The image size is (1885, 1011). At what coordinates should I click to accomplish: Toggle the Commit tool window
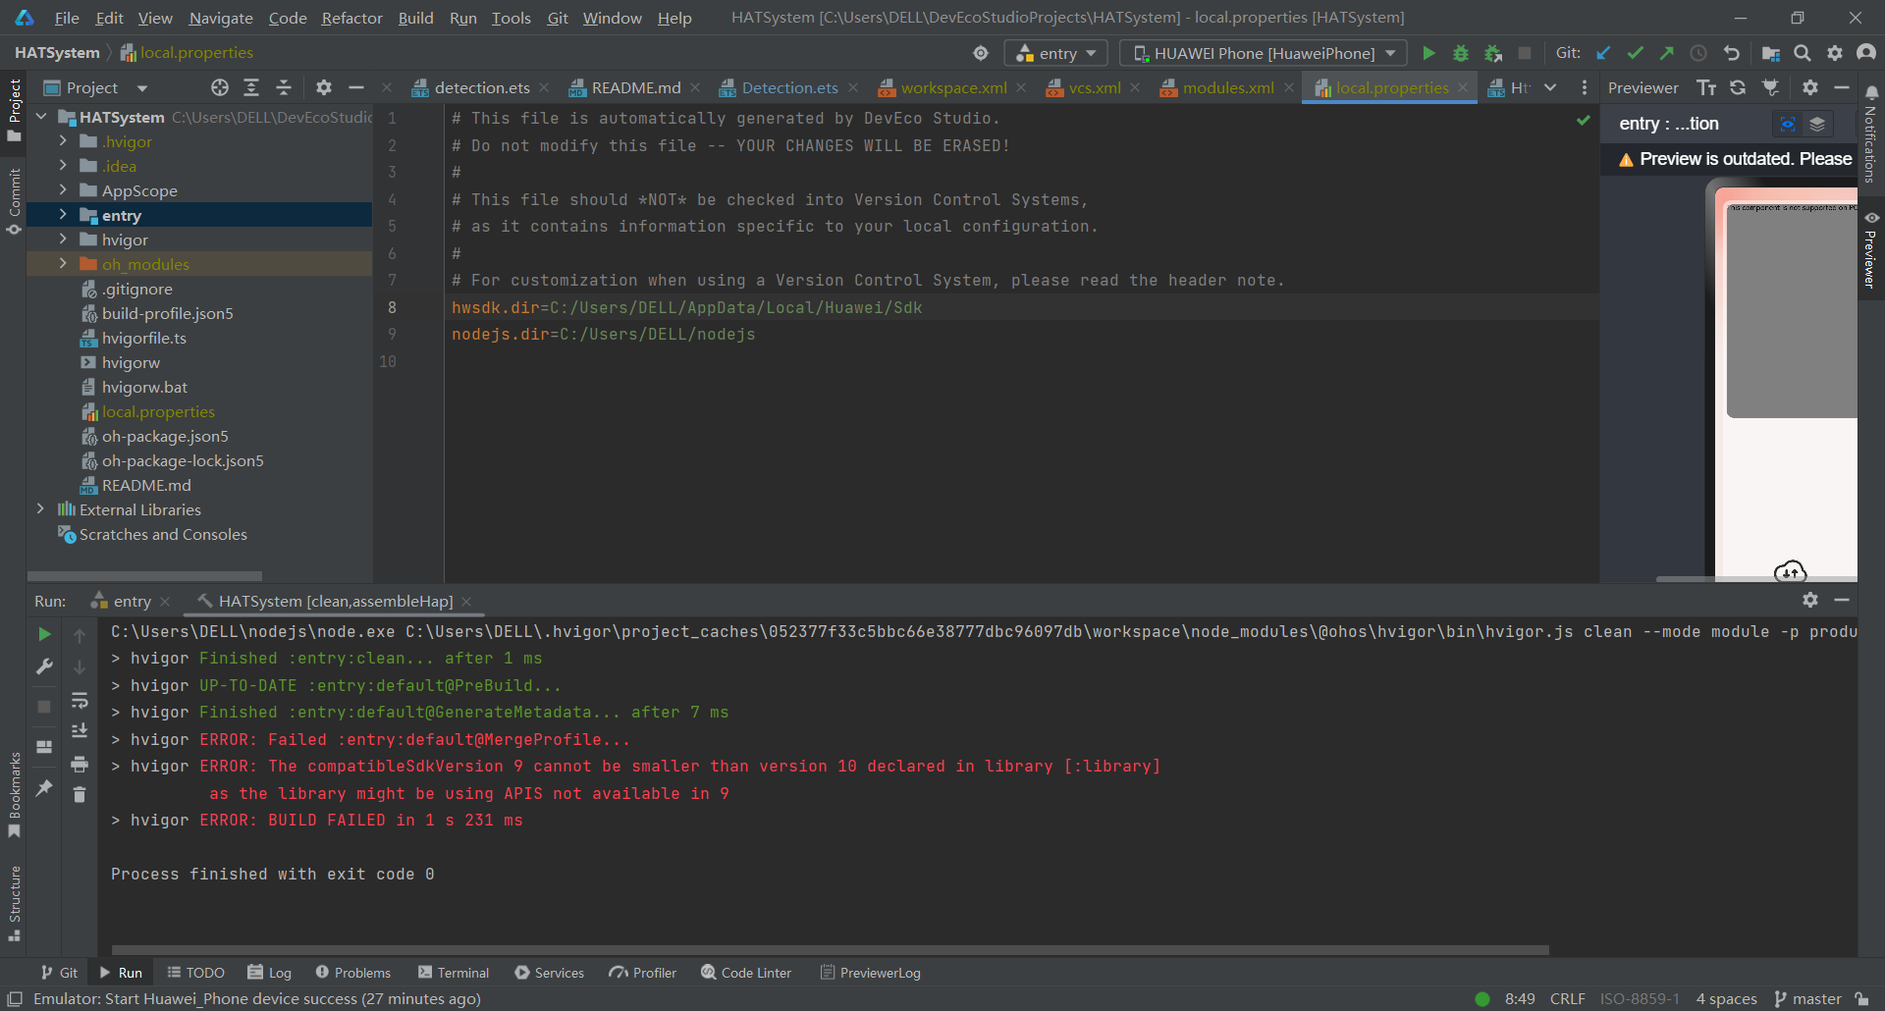[14, 201]
